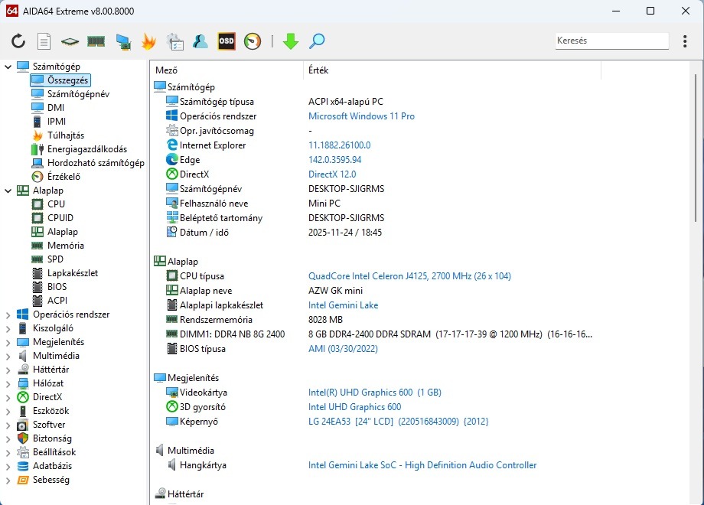
Task: Open the Microsoft Windows 11 Pro link
Action: 361,116
